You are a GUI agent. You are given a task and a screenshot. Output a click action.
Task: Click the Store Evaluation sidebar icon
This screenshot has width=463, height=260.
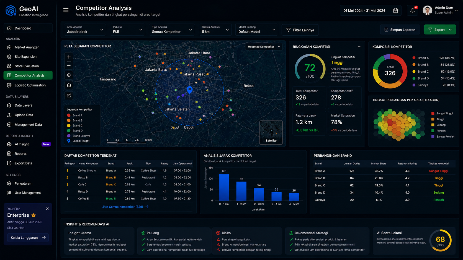click(x=9, y=66)
